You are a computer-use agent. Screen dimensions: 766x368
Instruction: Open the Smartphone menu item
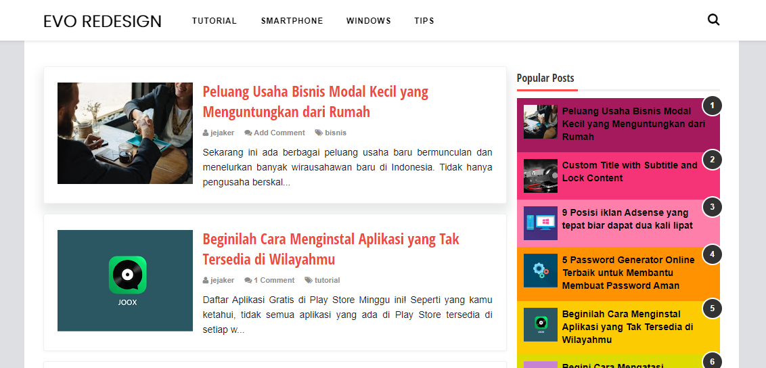click(x=292, y=21)
